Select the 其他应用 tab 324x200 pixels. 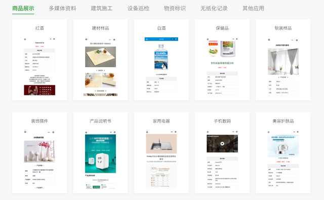tap(253, 9)
